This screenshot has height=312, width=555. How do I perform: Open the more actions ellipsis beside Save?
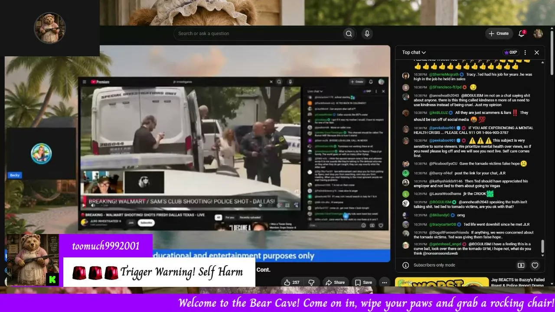[384, 283]
